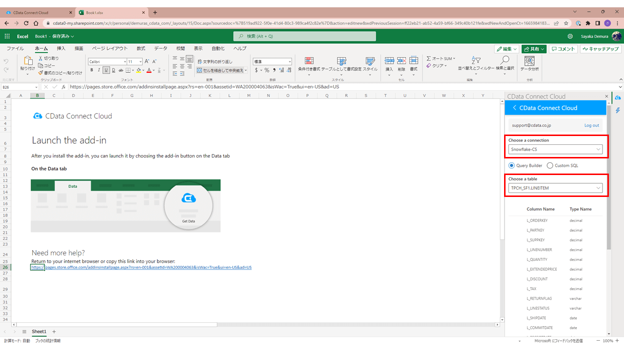Select the Query Builder radio button

tap(511, 165)
